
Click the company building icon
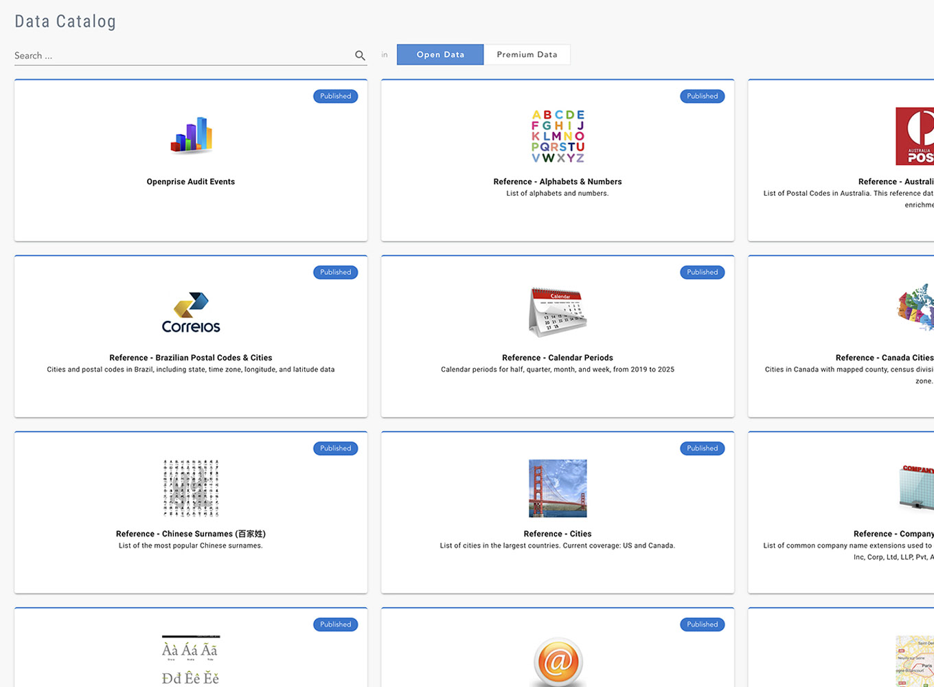click(x=917, y=487)
